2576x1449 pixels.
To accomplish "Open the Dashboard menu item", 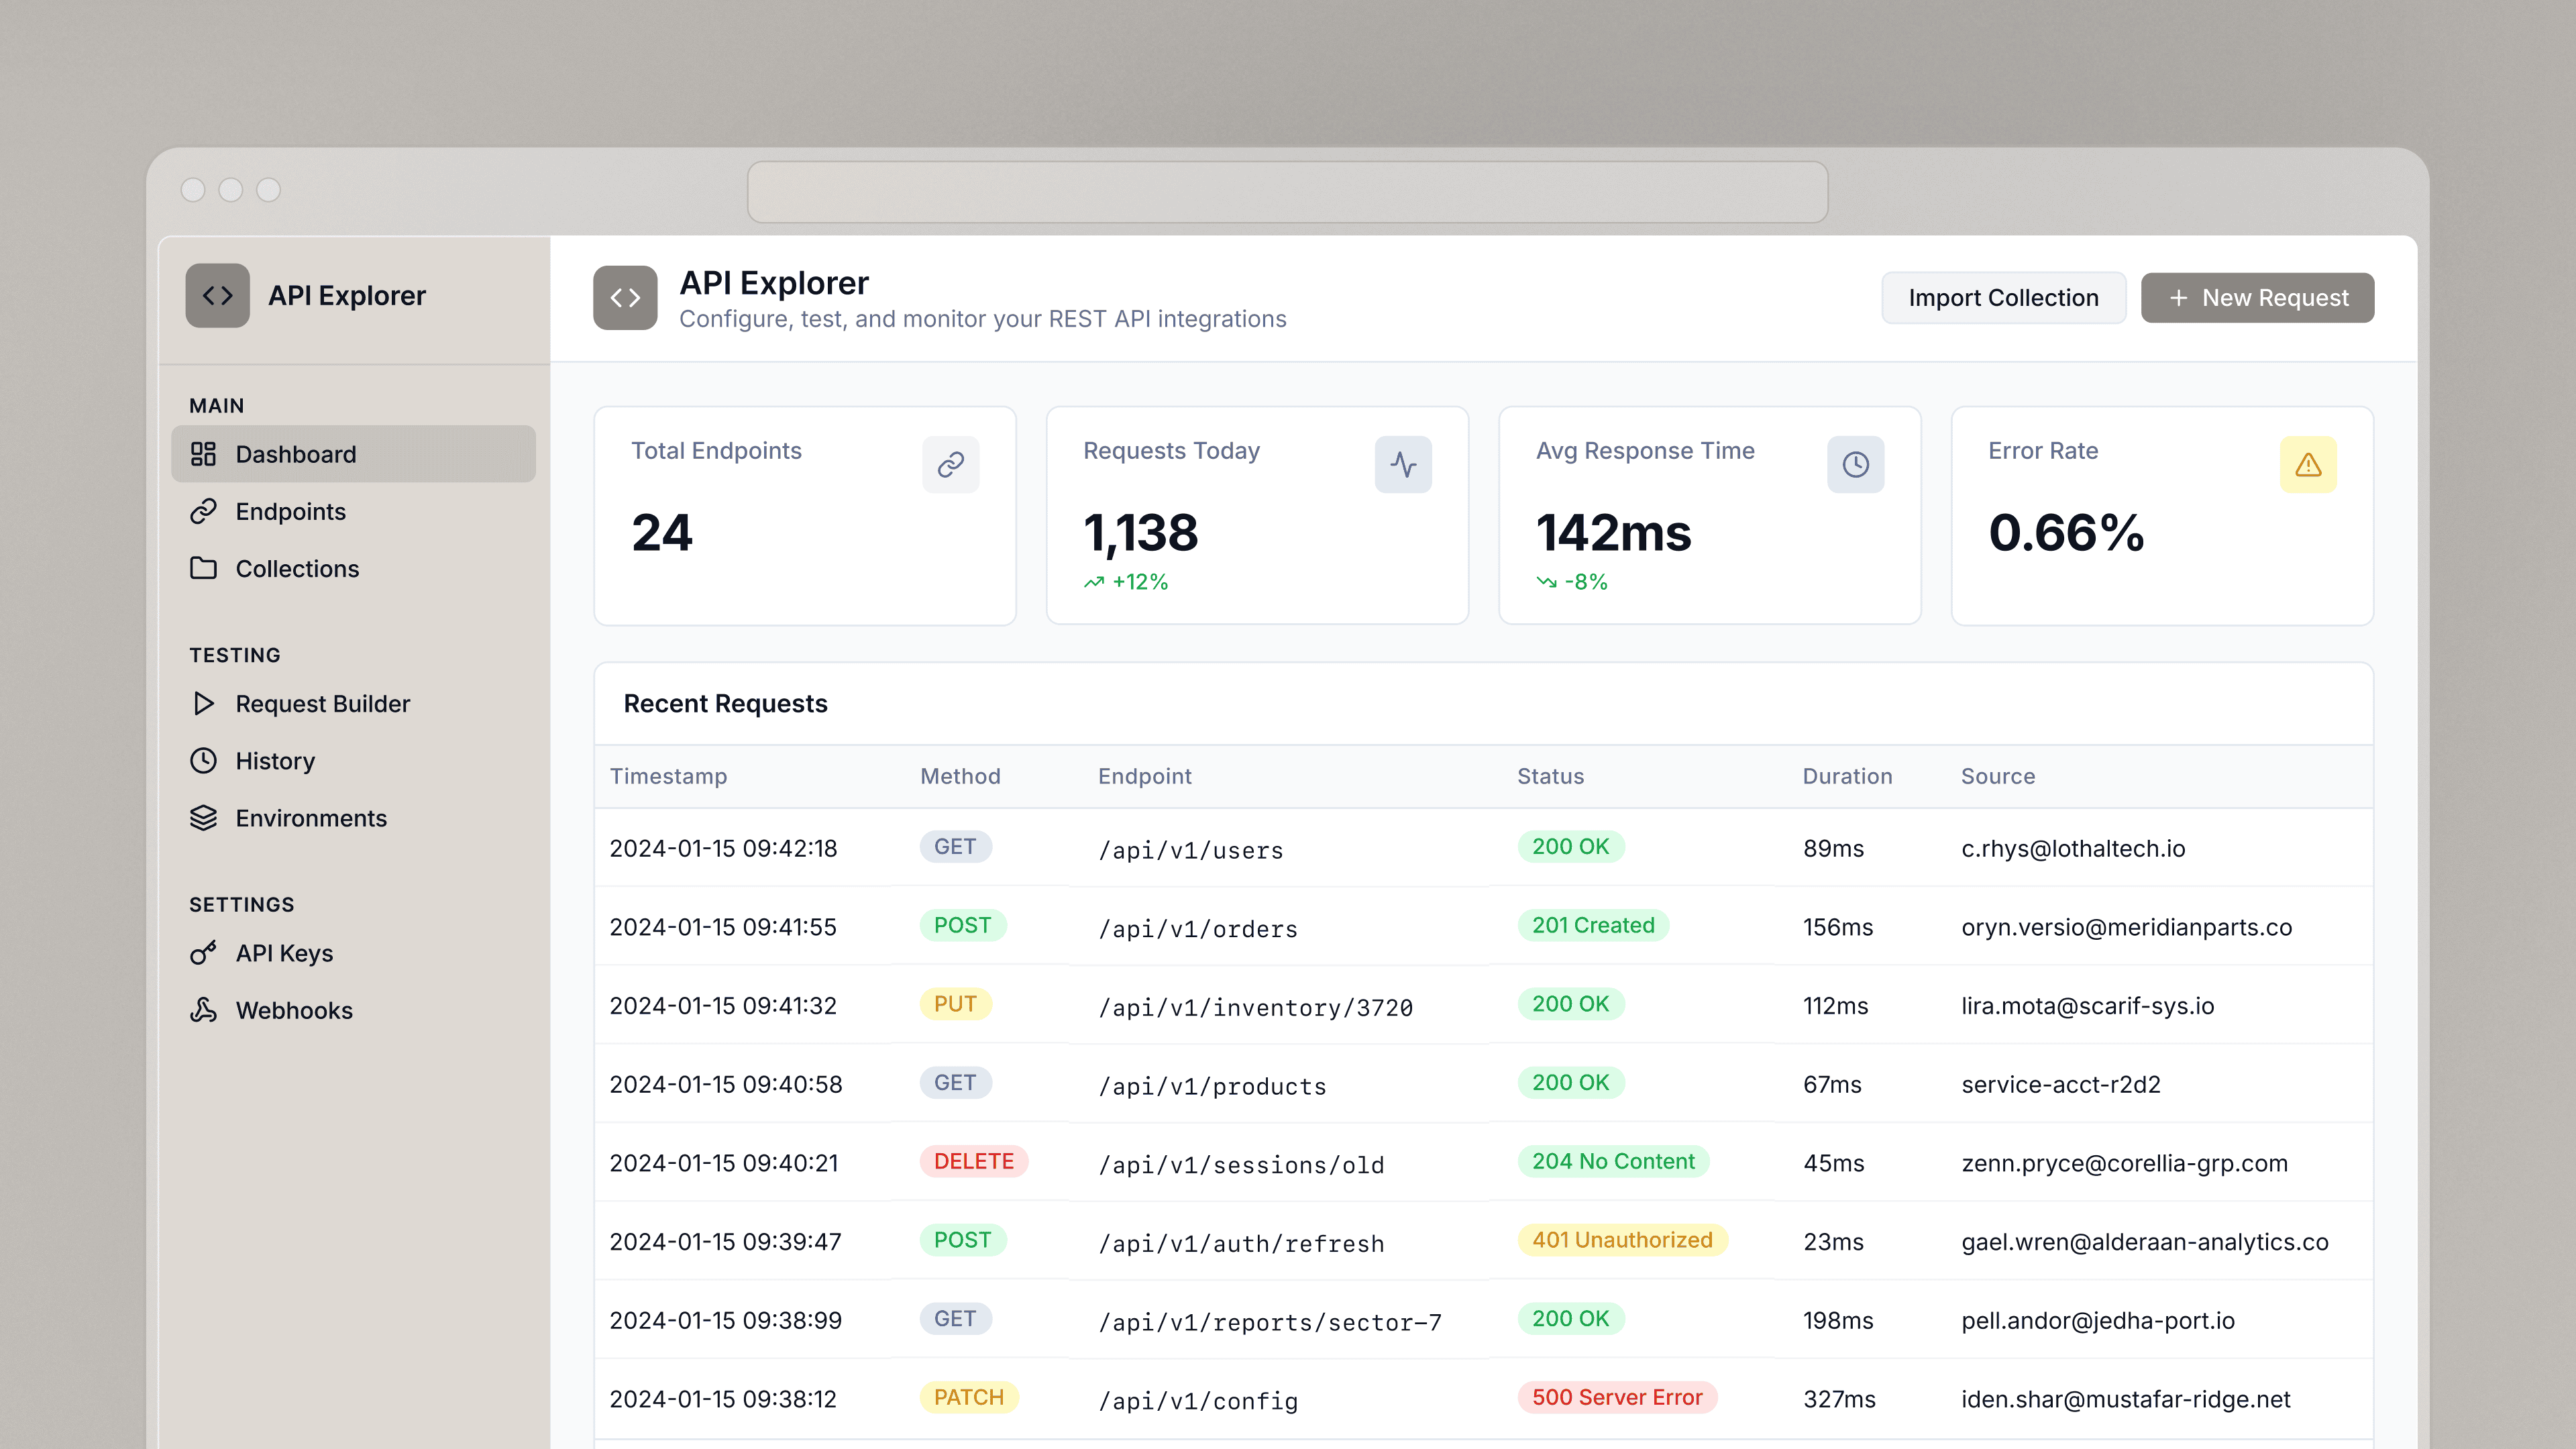I will pyautogui.click(x=353, y=454).
